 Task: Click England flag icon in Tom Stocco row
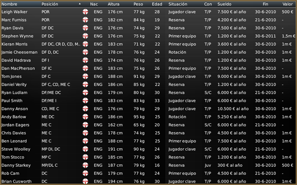click(x=86, y=157)
